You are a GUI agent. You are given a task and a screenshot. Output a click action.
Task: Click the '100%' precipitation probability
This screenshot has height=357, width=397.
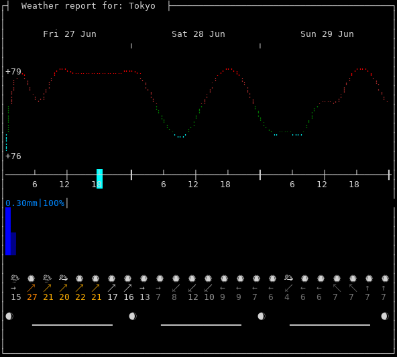point(54,203)
